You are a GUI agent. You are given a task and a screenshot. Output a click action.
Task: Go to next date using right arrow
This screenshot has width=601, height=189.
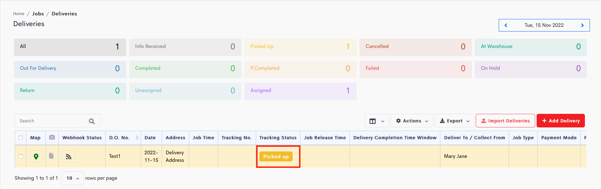point(582,25)
